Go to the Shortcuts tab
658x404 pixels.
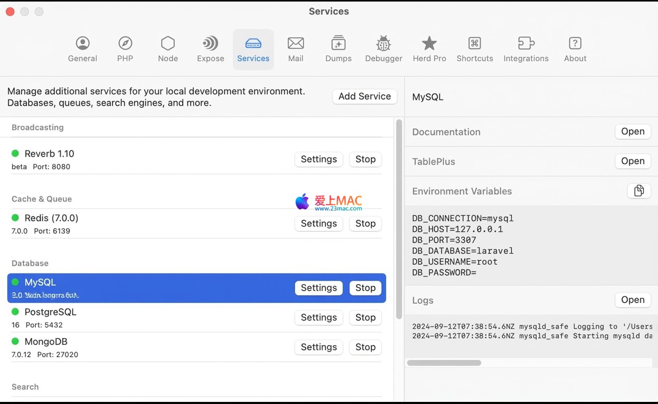[x=475, y=49]
